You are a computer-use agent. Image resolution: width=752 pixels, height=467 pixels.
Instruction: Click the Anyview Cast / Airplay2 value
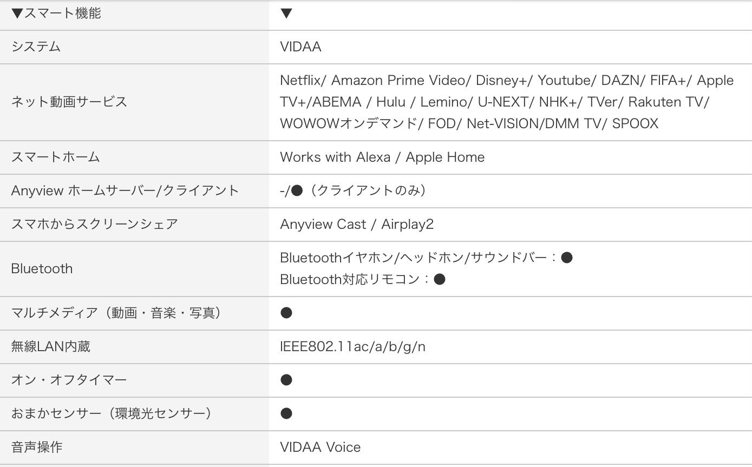[x=357, y=224]
